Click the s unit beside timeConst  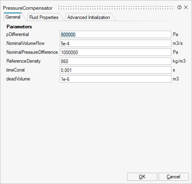174,70
